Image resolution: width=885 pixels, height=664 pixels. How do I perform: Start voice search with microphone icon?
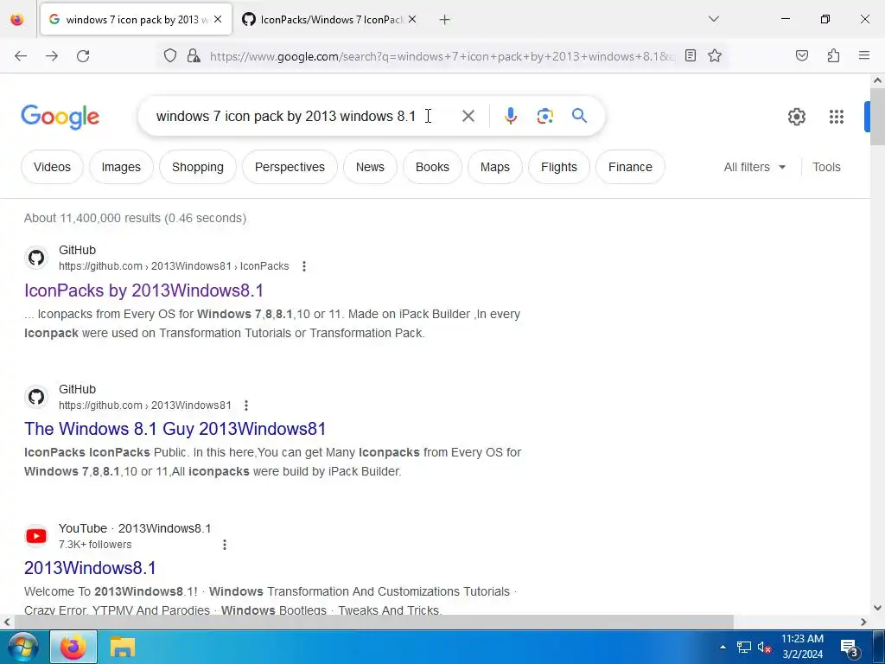(x=510, y=116)
